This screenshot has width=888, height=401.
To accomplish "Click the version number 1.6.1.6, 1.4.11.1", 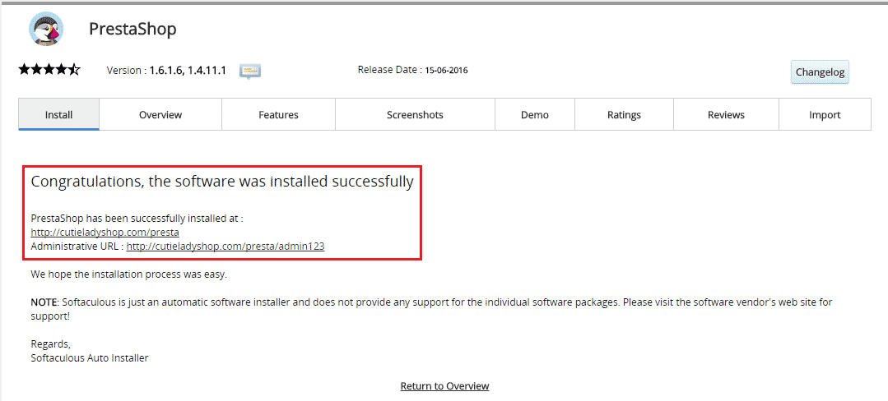I will point(188,71).
